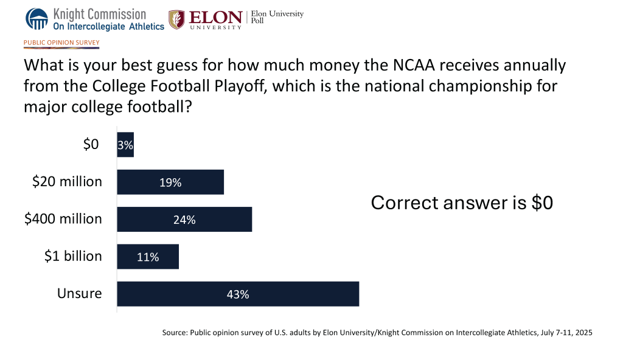The width and height of the screenshot is (623, 351).
Task: Click the $0 axis label
Action: [x=91, y=145]
